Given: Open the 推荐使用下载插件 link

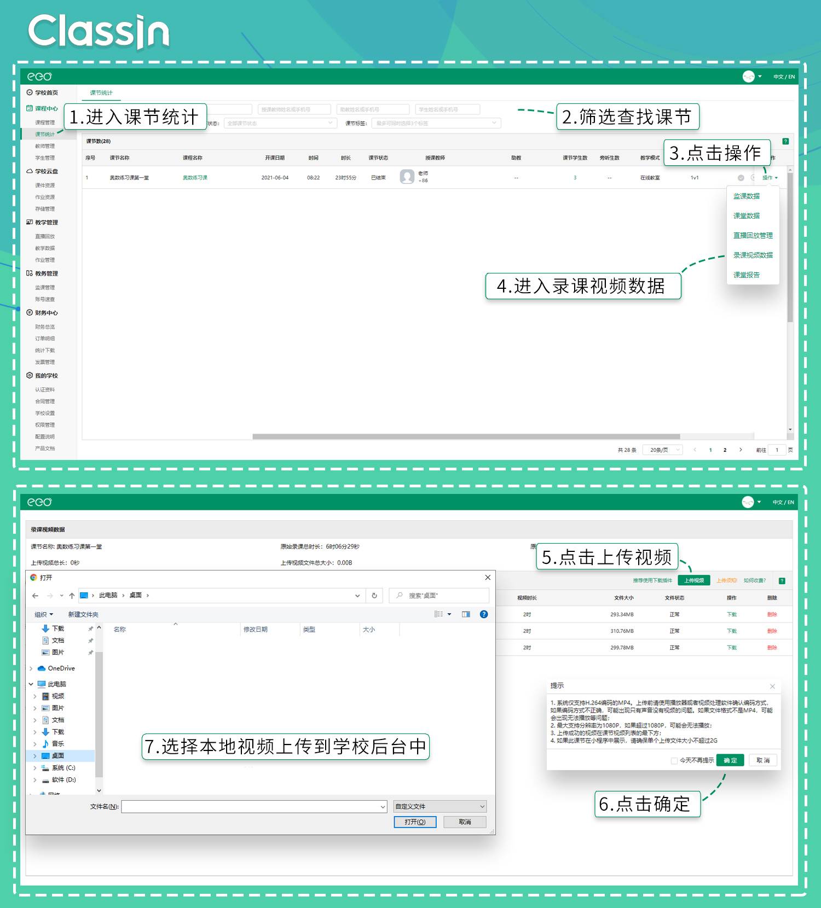Looking at the screenshot, I should 652,580.
